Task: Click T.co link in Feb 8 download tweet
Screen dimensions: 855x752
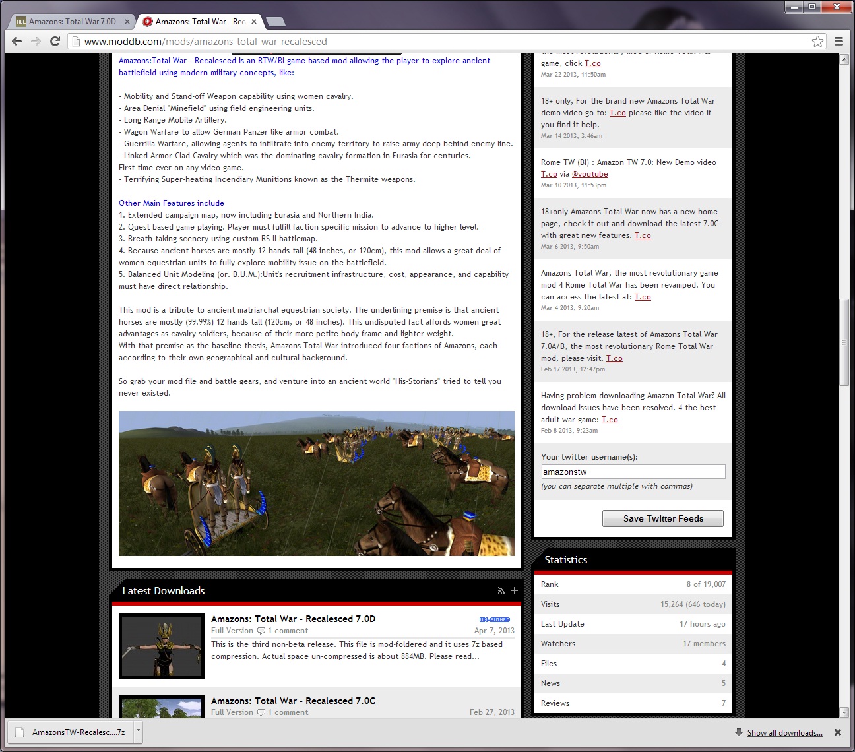Action: [610, 420]
